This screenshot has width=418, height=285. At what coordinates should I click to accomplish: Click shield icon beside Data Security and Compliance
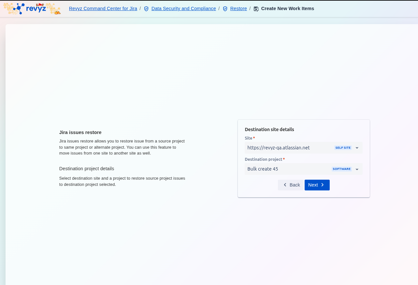(146, 9)
